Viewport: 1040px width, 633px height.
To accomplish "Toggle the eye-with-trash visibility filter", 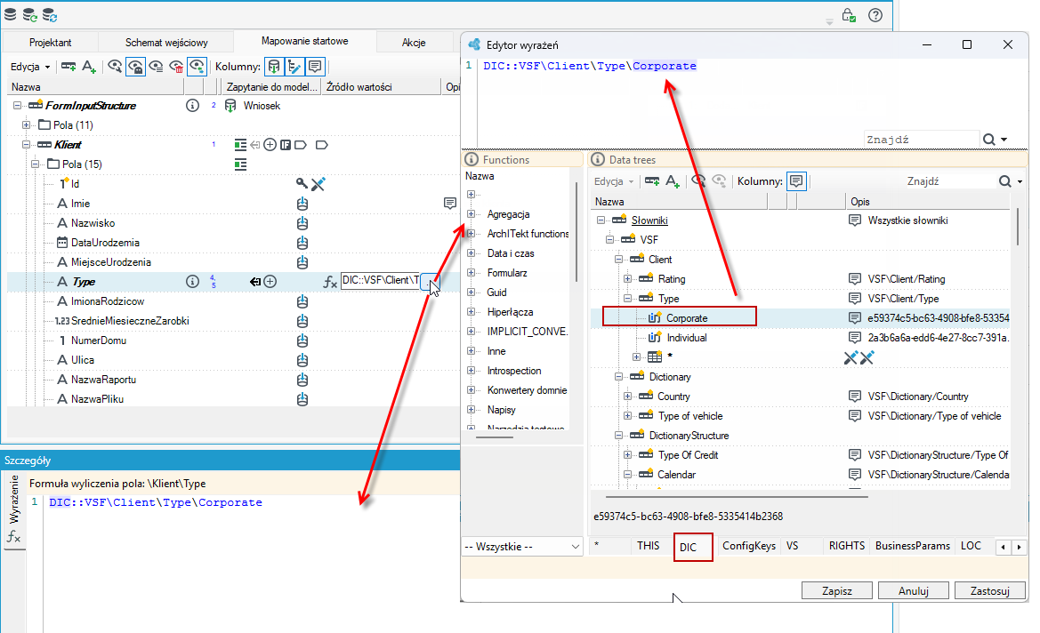I will (176, 67).
